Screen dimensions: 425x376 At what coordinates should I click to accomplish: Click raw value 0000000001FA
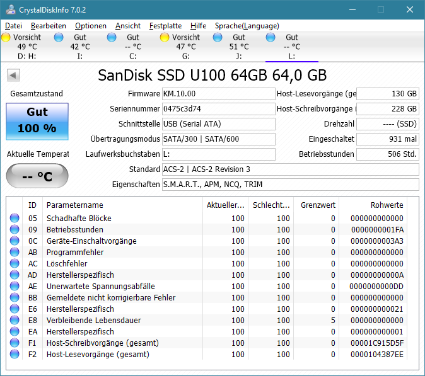[x=377, y=229]
